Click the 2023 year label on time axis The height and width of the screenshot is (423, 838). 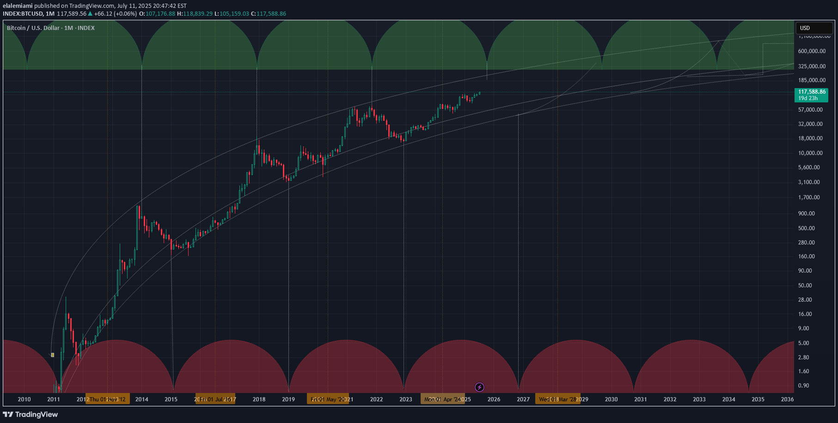(x=406, y=399)
